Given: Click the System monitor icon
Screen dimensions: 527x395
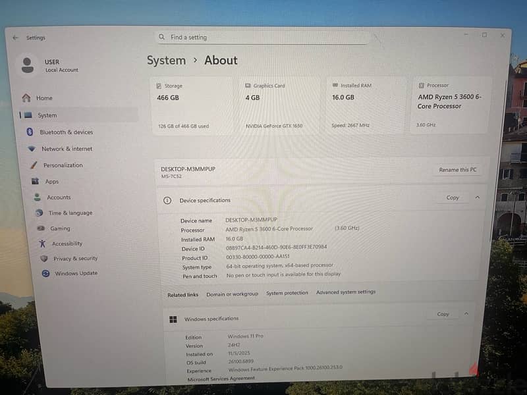Looking at the screenshot, I should (x=28, y=115).
